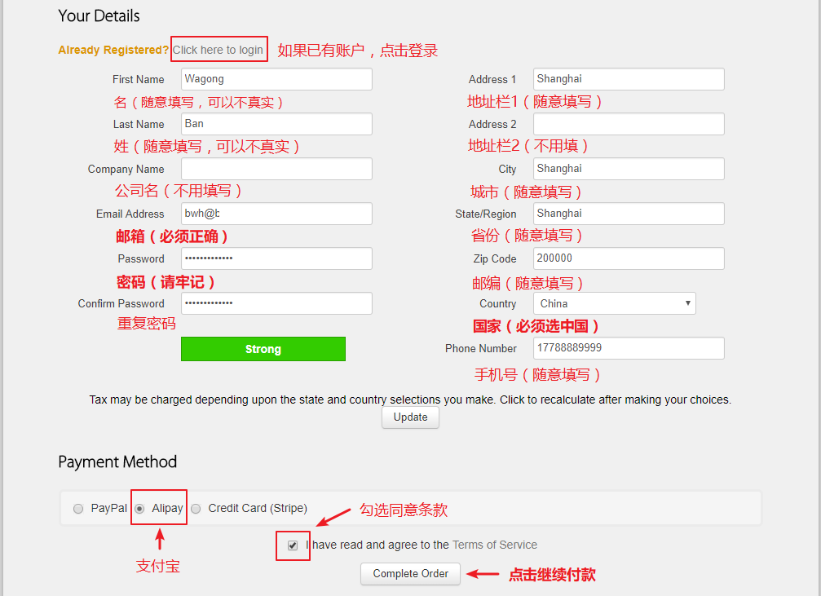Click the Zip Code field
The width and height of the screenshot is (821, 596).
[629, 258]
